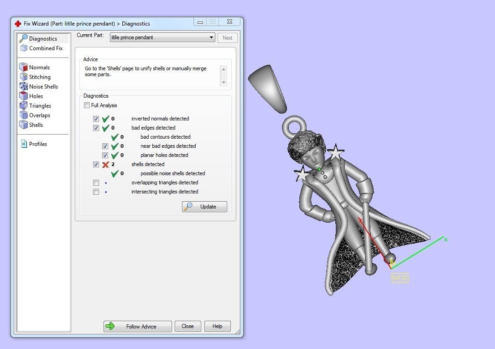Go to the Holes page
Viewport: 495px width, 349px height.
point(36,96)
